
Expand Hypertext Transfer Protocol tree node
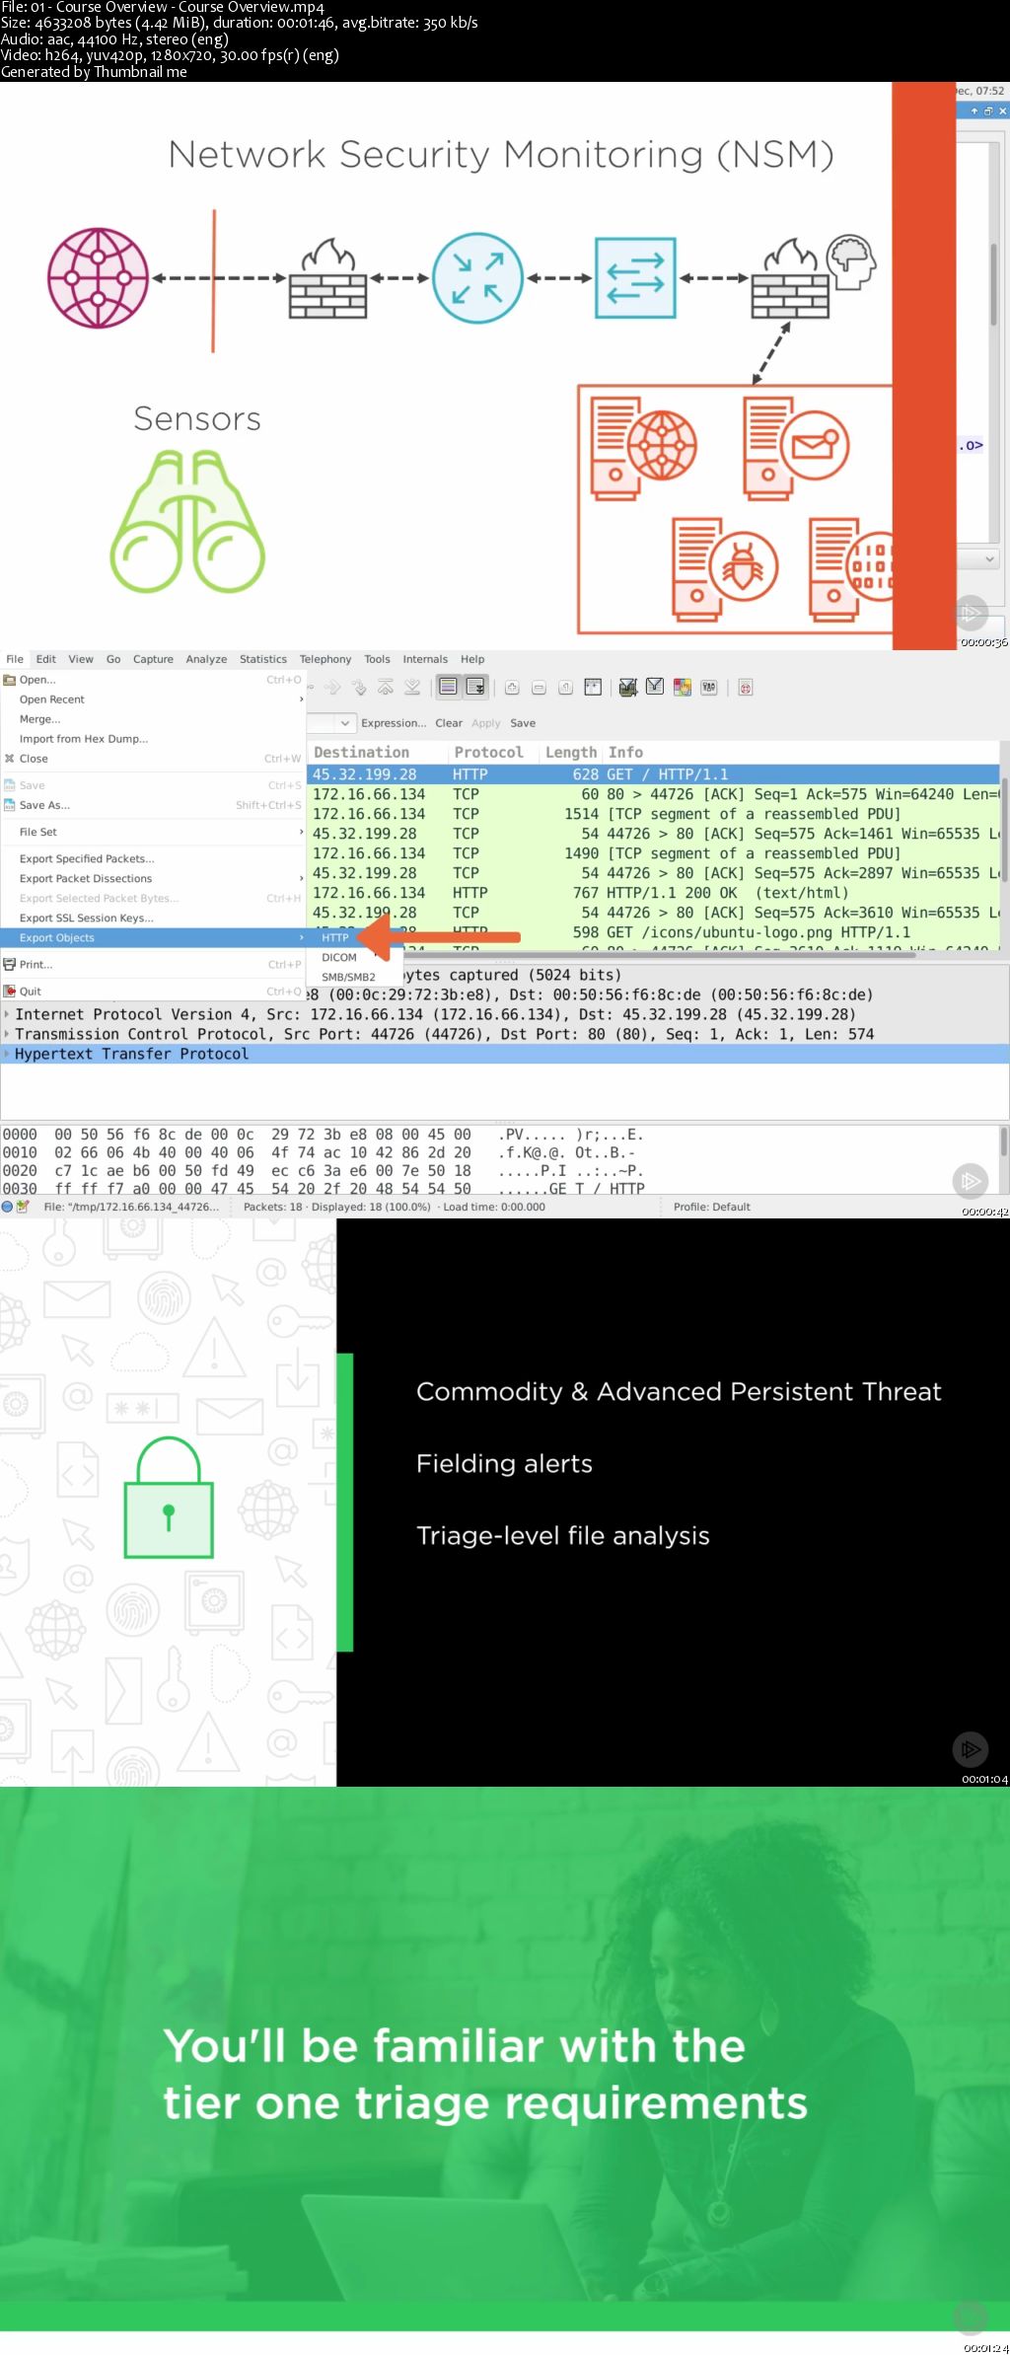(x=7, y=1054)
